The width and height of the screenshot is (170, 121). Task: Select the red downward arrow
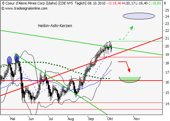124,67
